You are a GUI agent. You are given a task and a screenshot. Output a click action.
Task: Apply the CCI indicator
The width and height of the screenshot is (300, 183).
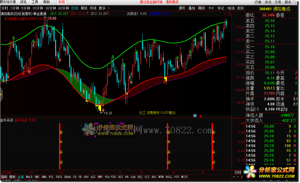tap(147, 177)
